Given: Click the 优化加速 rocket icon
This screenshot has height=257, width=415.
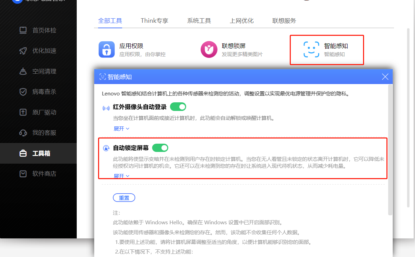Looking at the screenshot, I should (x=23, y=51).
